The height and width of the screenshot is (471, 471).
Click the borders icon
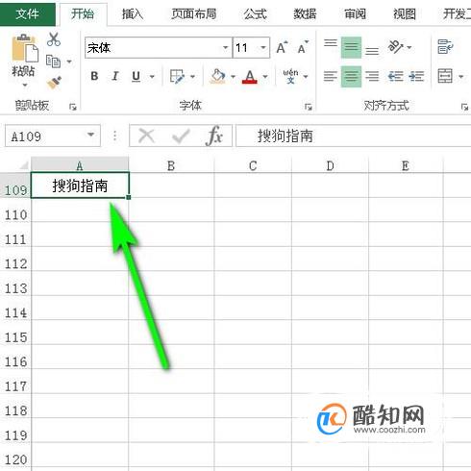point(177,77)
